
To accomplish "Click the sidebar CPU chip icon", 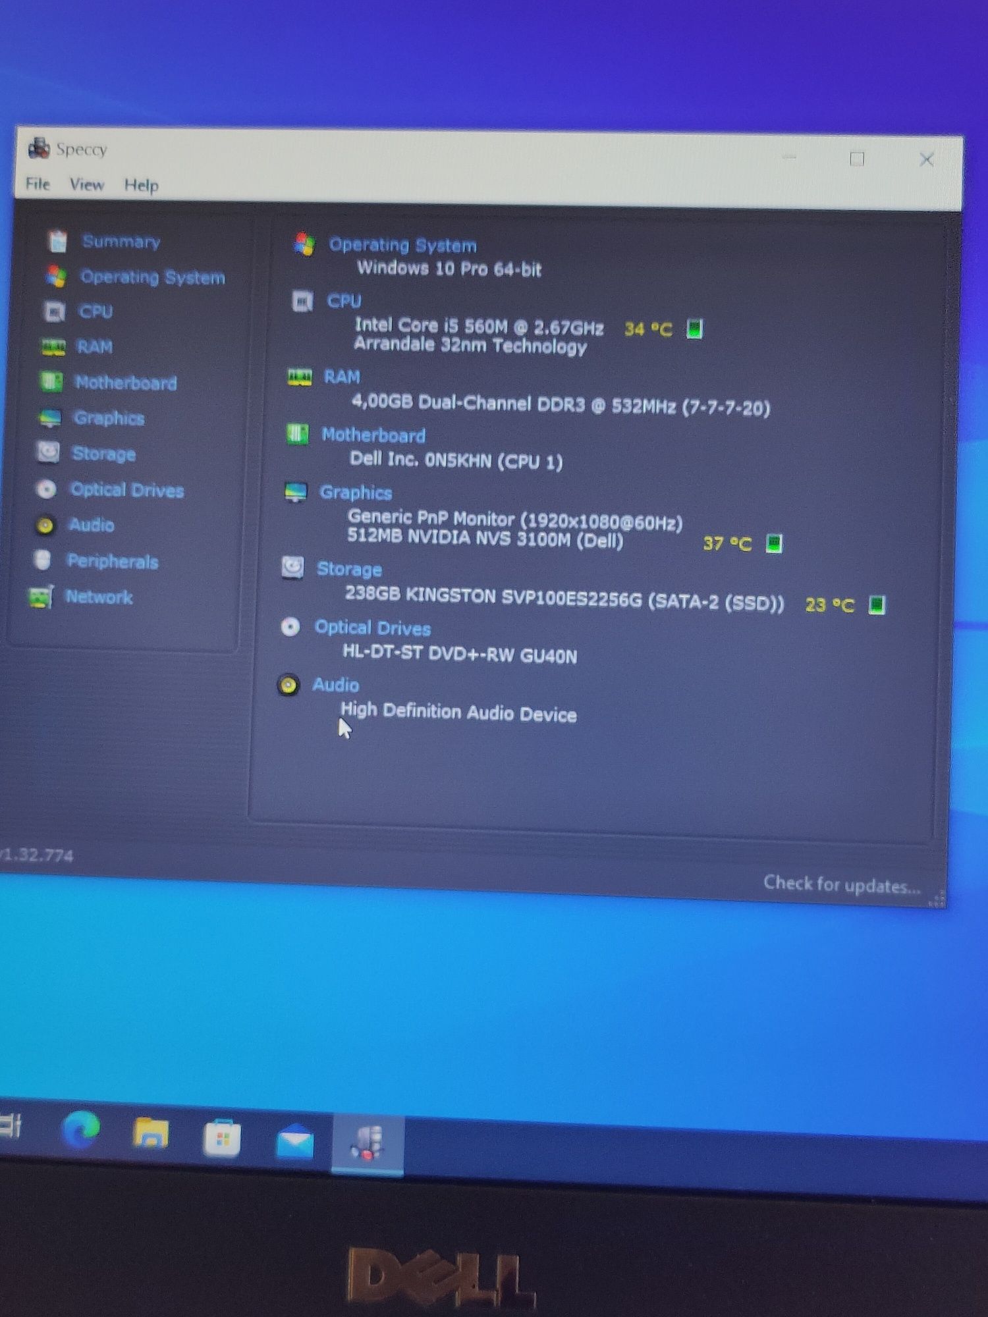I will point(54,311).
